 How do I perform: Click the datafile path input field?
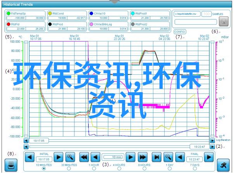pos(187,14)
